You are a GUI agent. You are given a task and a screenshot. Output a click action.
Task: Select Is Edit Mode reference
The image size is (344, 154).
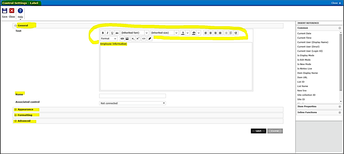[x=304, y=60]
